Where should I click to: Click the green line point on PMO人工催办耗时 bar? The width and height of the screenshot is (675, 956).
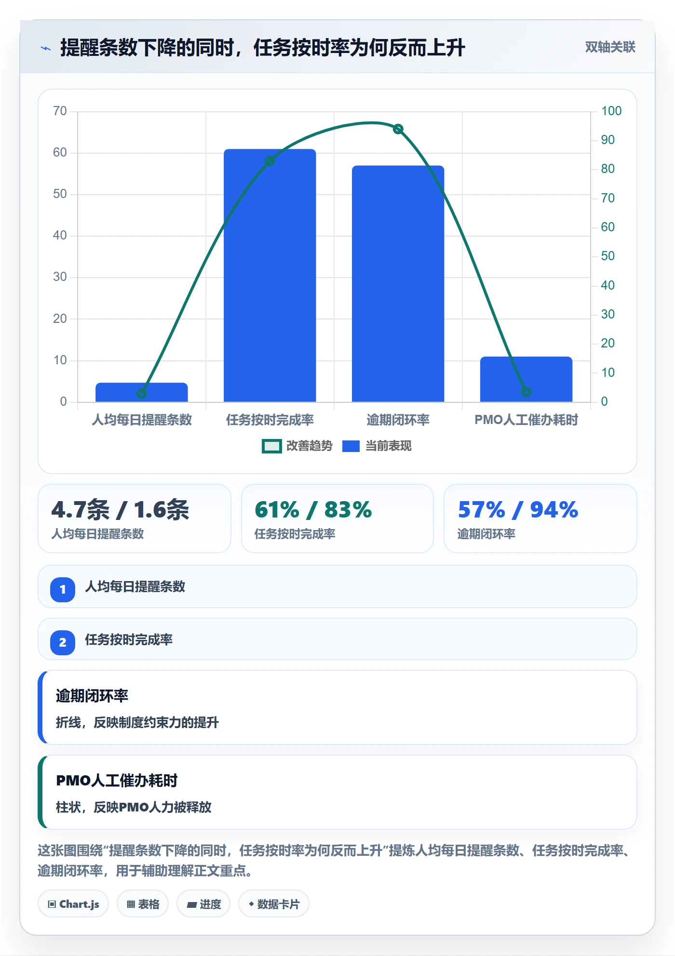[x=526, y=392]
